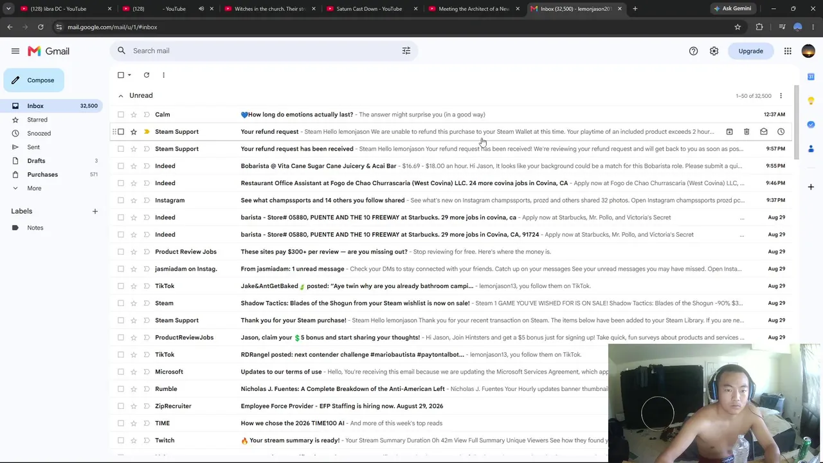This screenshot has width=823, height=463.
Task: Open the Notes label
Action: (x=53, y=228)
